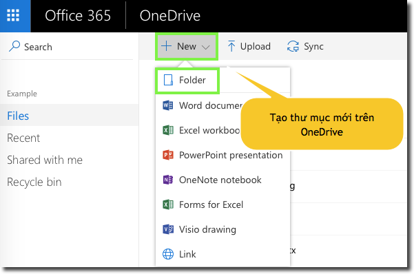Click the Search input field
The width and height of the screenshot is (414, 274).
pos(67,47)
